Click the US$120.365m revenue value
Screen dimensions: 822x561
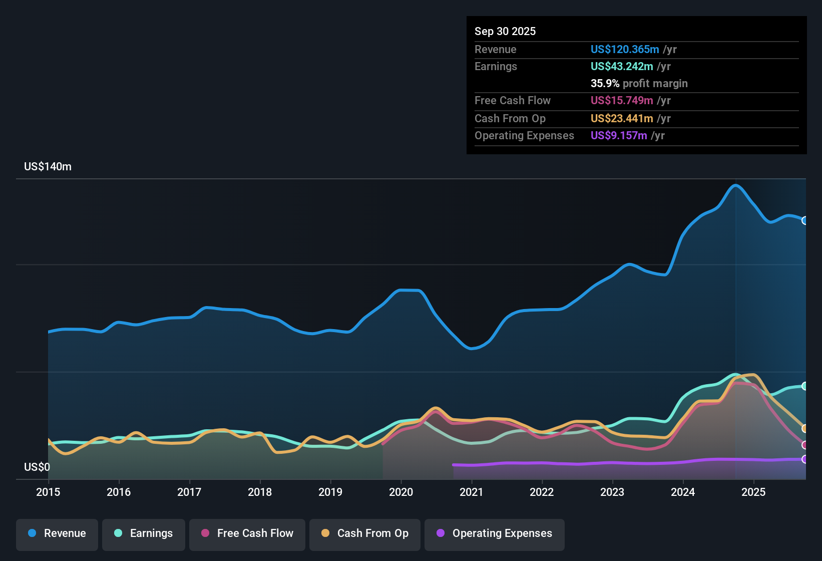pos(625,50)
